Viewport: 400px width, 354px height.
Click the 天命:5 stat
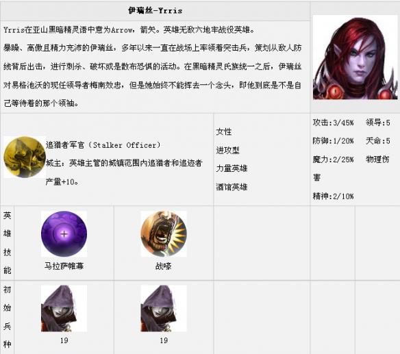(378, 141)
